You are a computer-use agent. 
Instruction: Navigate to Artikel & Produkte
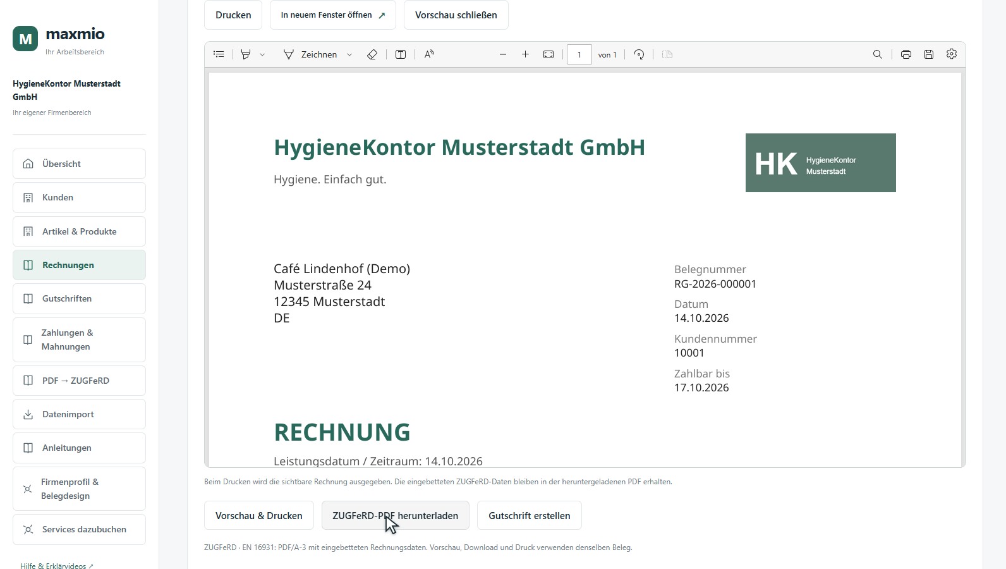pos(79,231)
